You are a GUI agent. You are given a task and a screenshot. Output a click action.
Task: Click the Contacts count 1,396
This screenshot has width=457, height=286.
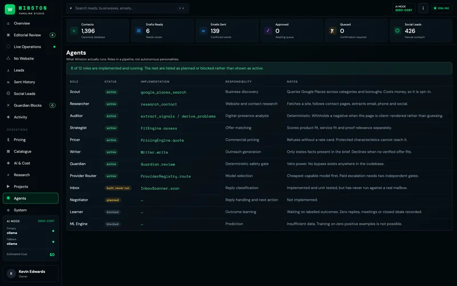[x=88, y=31]
